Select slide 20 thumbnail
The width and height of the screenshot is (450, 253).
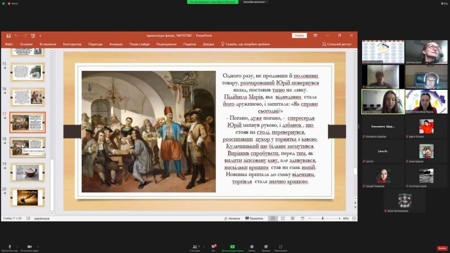28,197
